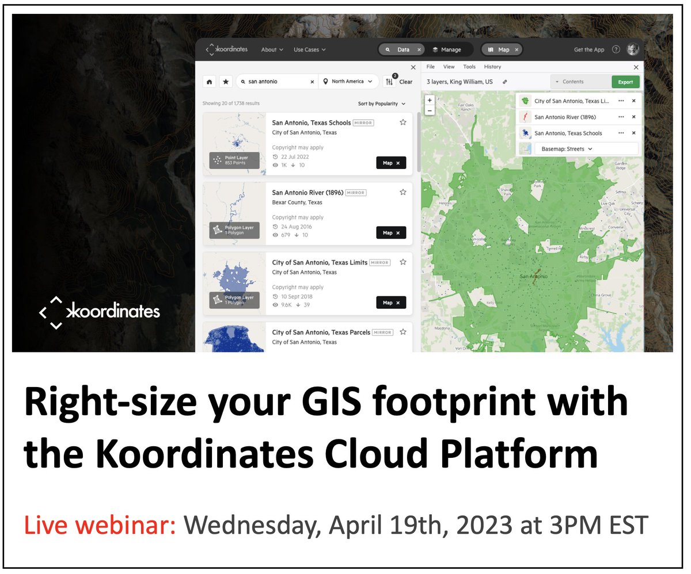Screen dimensions: 691x574
Task: Open City of San Antonio, Texas Parcels title
Action: pos(321,332)
